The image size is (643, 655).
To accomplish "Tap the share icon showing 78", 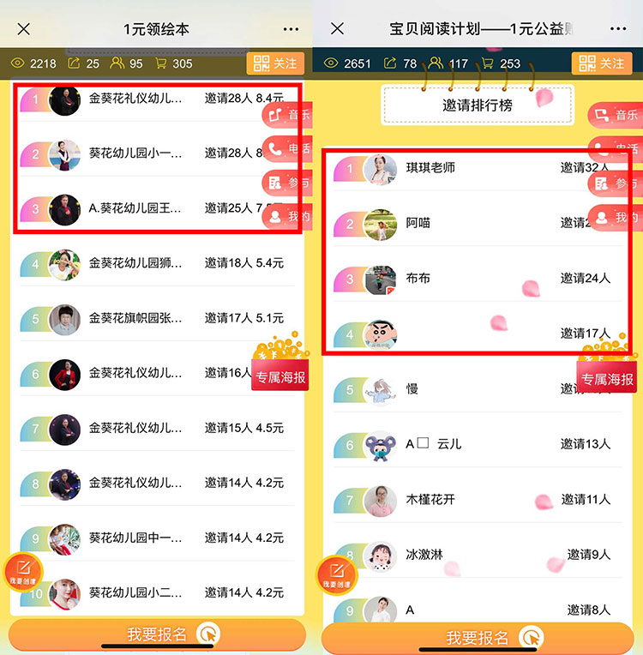I will (390, 63).
